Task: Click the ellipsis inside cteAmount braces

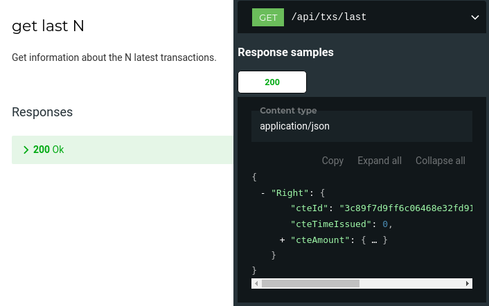Action: tap(374, 240)
